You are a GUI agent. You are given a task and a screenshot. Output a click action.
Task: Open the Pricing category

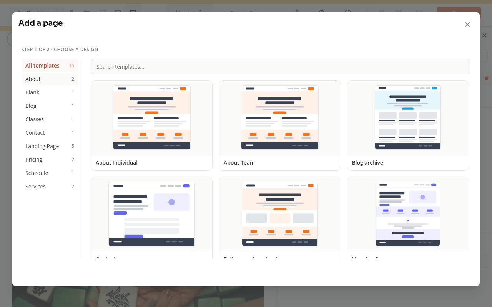click(x=50, y=160)
